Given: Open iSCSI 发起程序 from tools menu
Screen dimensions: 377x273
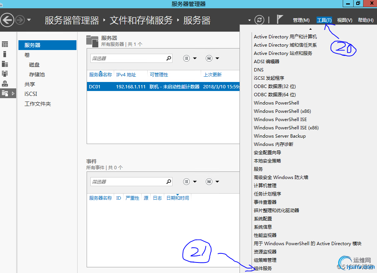Looking at the screenshot, I should [x=269, y=78].
